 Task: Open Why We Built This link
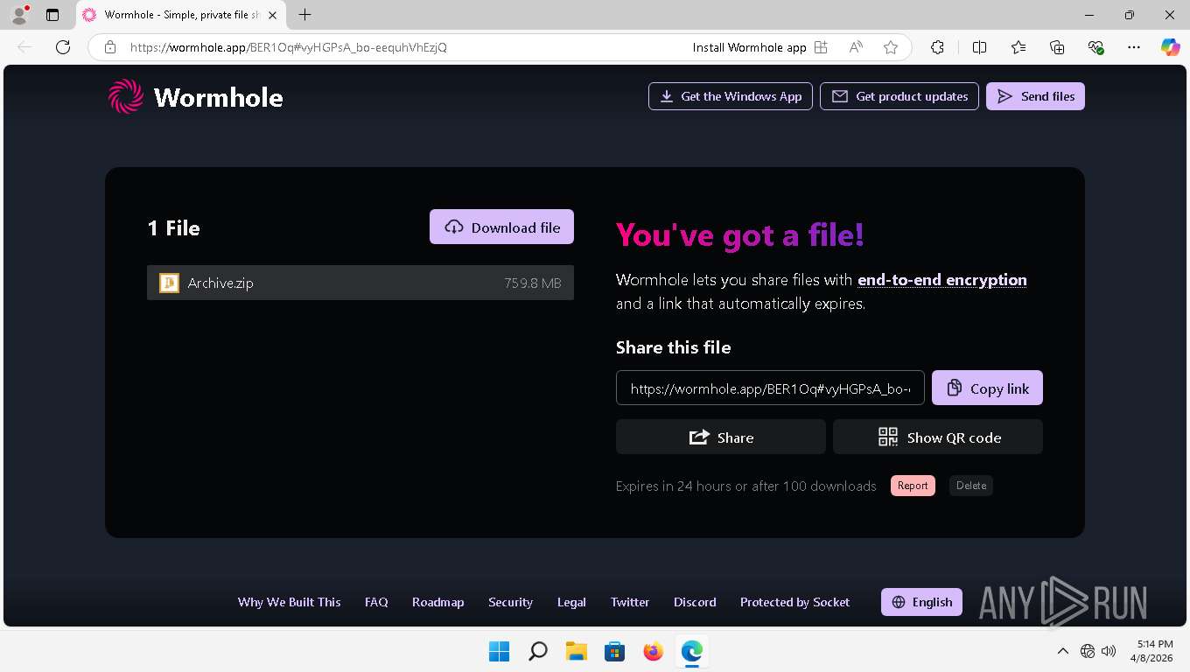pos(290,602)
